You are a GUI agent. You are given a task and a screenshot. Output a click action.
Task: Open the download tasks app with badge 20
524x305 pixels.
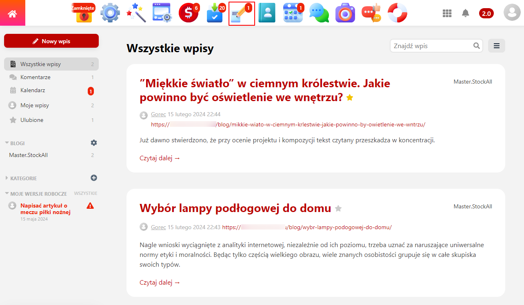pos(215,13)
